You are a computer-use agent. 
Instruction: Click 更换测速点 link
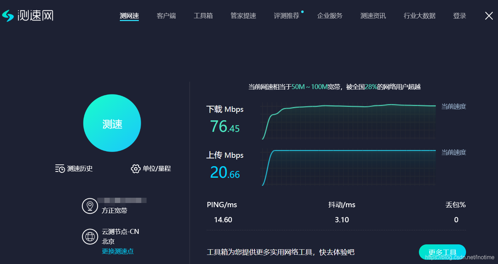(118, 251)
